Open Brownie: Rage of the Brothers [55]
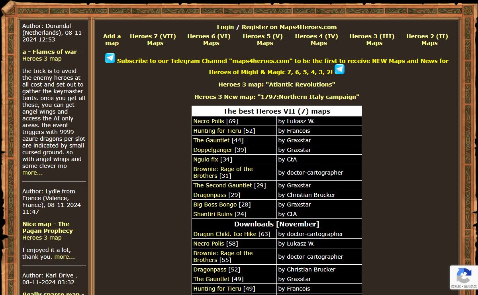This screenshot has height=295, width=478. click(x=223, y=256)
